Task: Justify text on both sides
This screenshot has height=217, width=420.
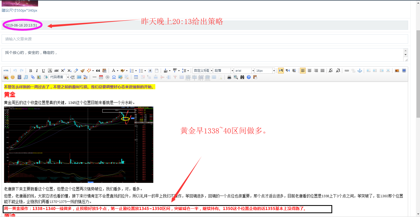Action: 322,71
